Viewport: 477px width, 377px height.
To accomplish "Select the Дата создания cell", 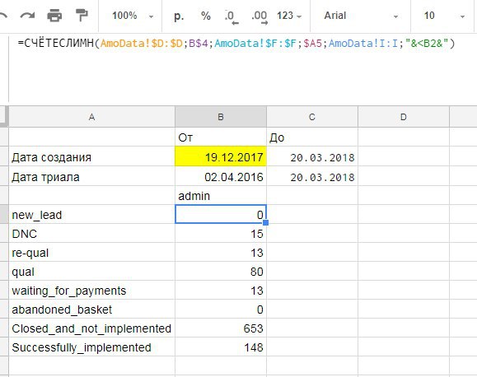I will click(x=92, y=156).
